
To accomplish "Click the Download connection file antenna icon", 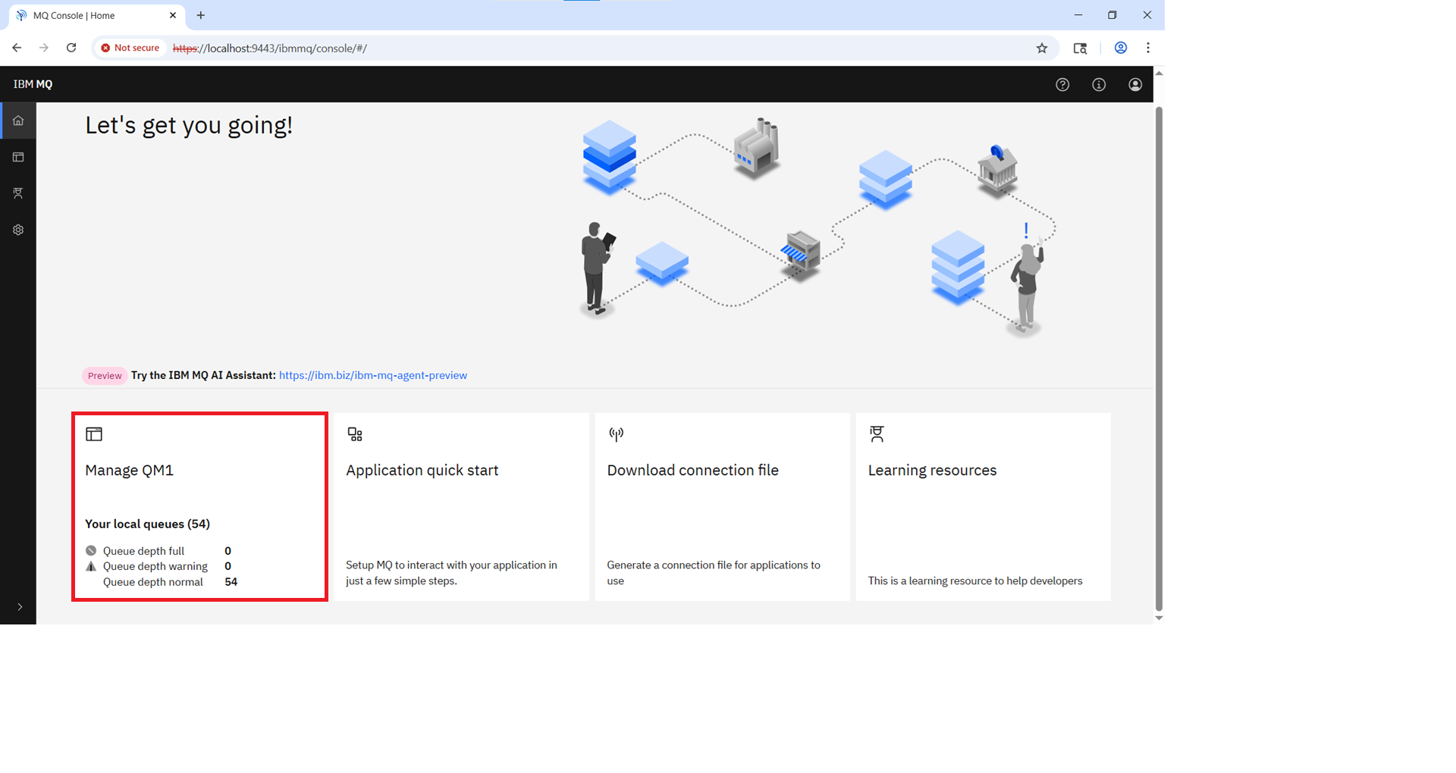I will pos(616,434).
